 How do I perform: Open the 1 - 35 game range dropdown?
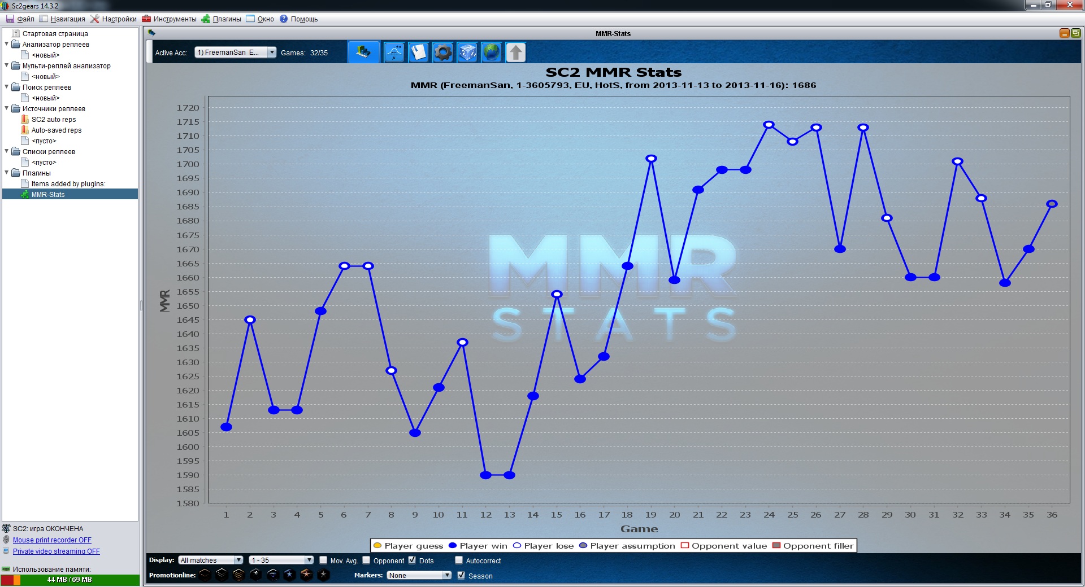point(281,560)
